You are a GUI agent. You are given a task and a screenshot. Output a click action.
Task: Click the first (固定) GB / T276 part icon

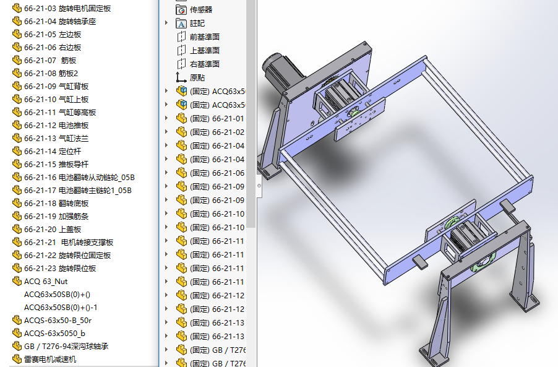tap(181, 350)
